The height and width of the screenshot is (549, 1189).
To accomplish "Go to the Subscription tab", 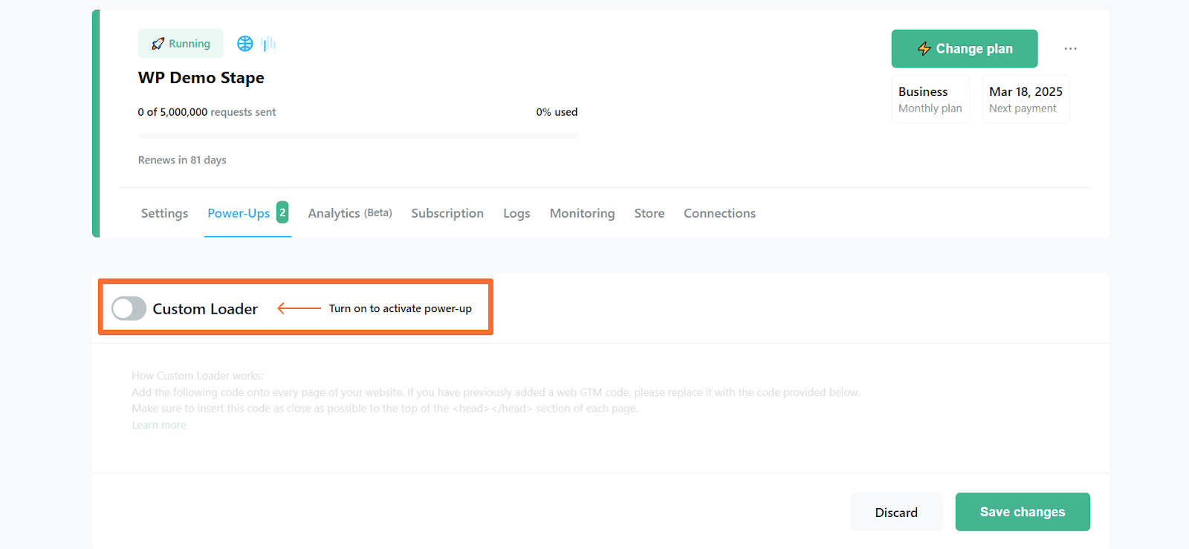I will point(447,213).
